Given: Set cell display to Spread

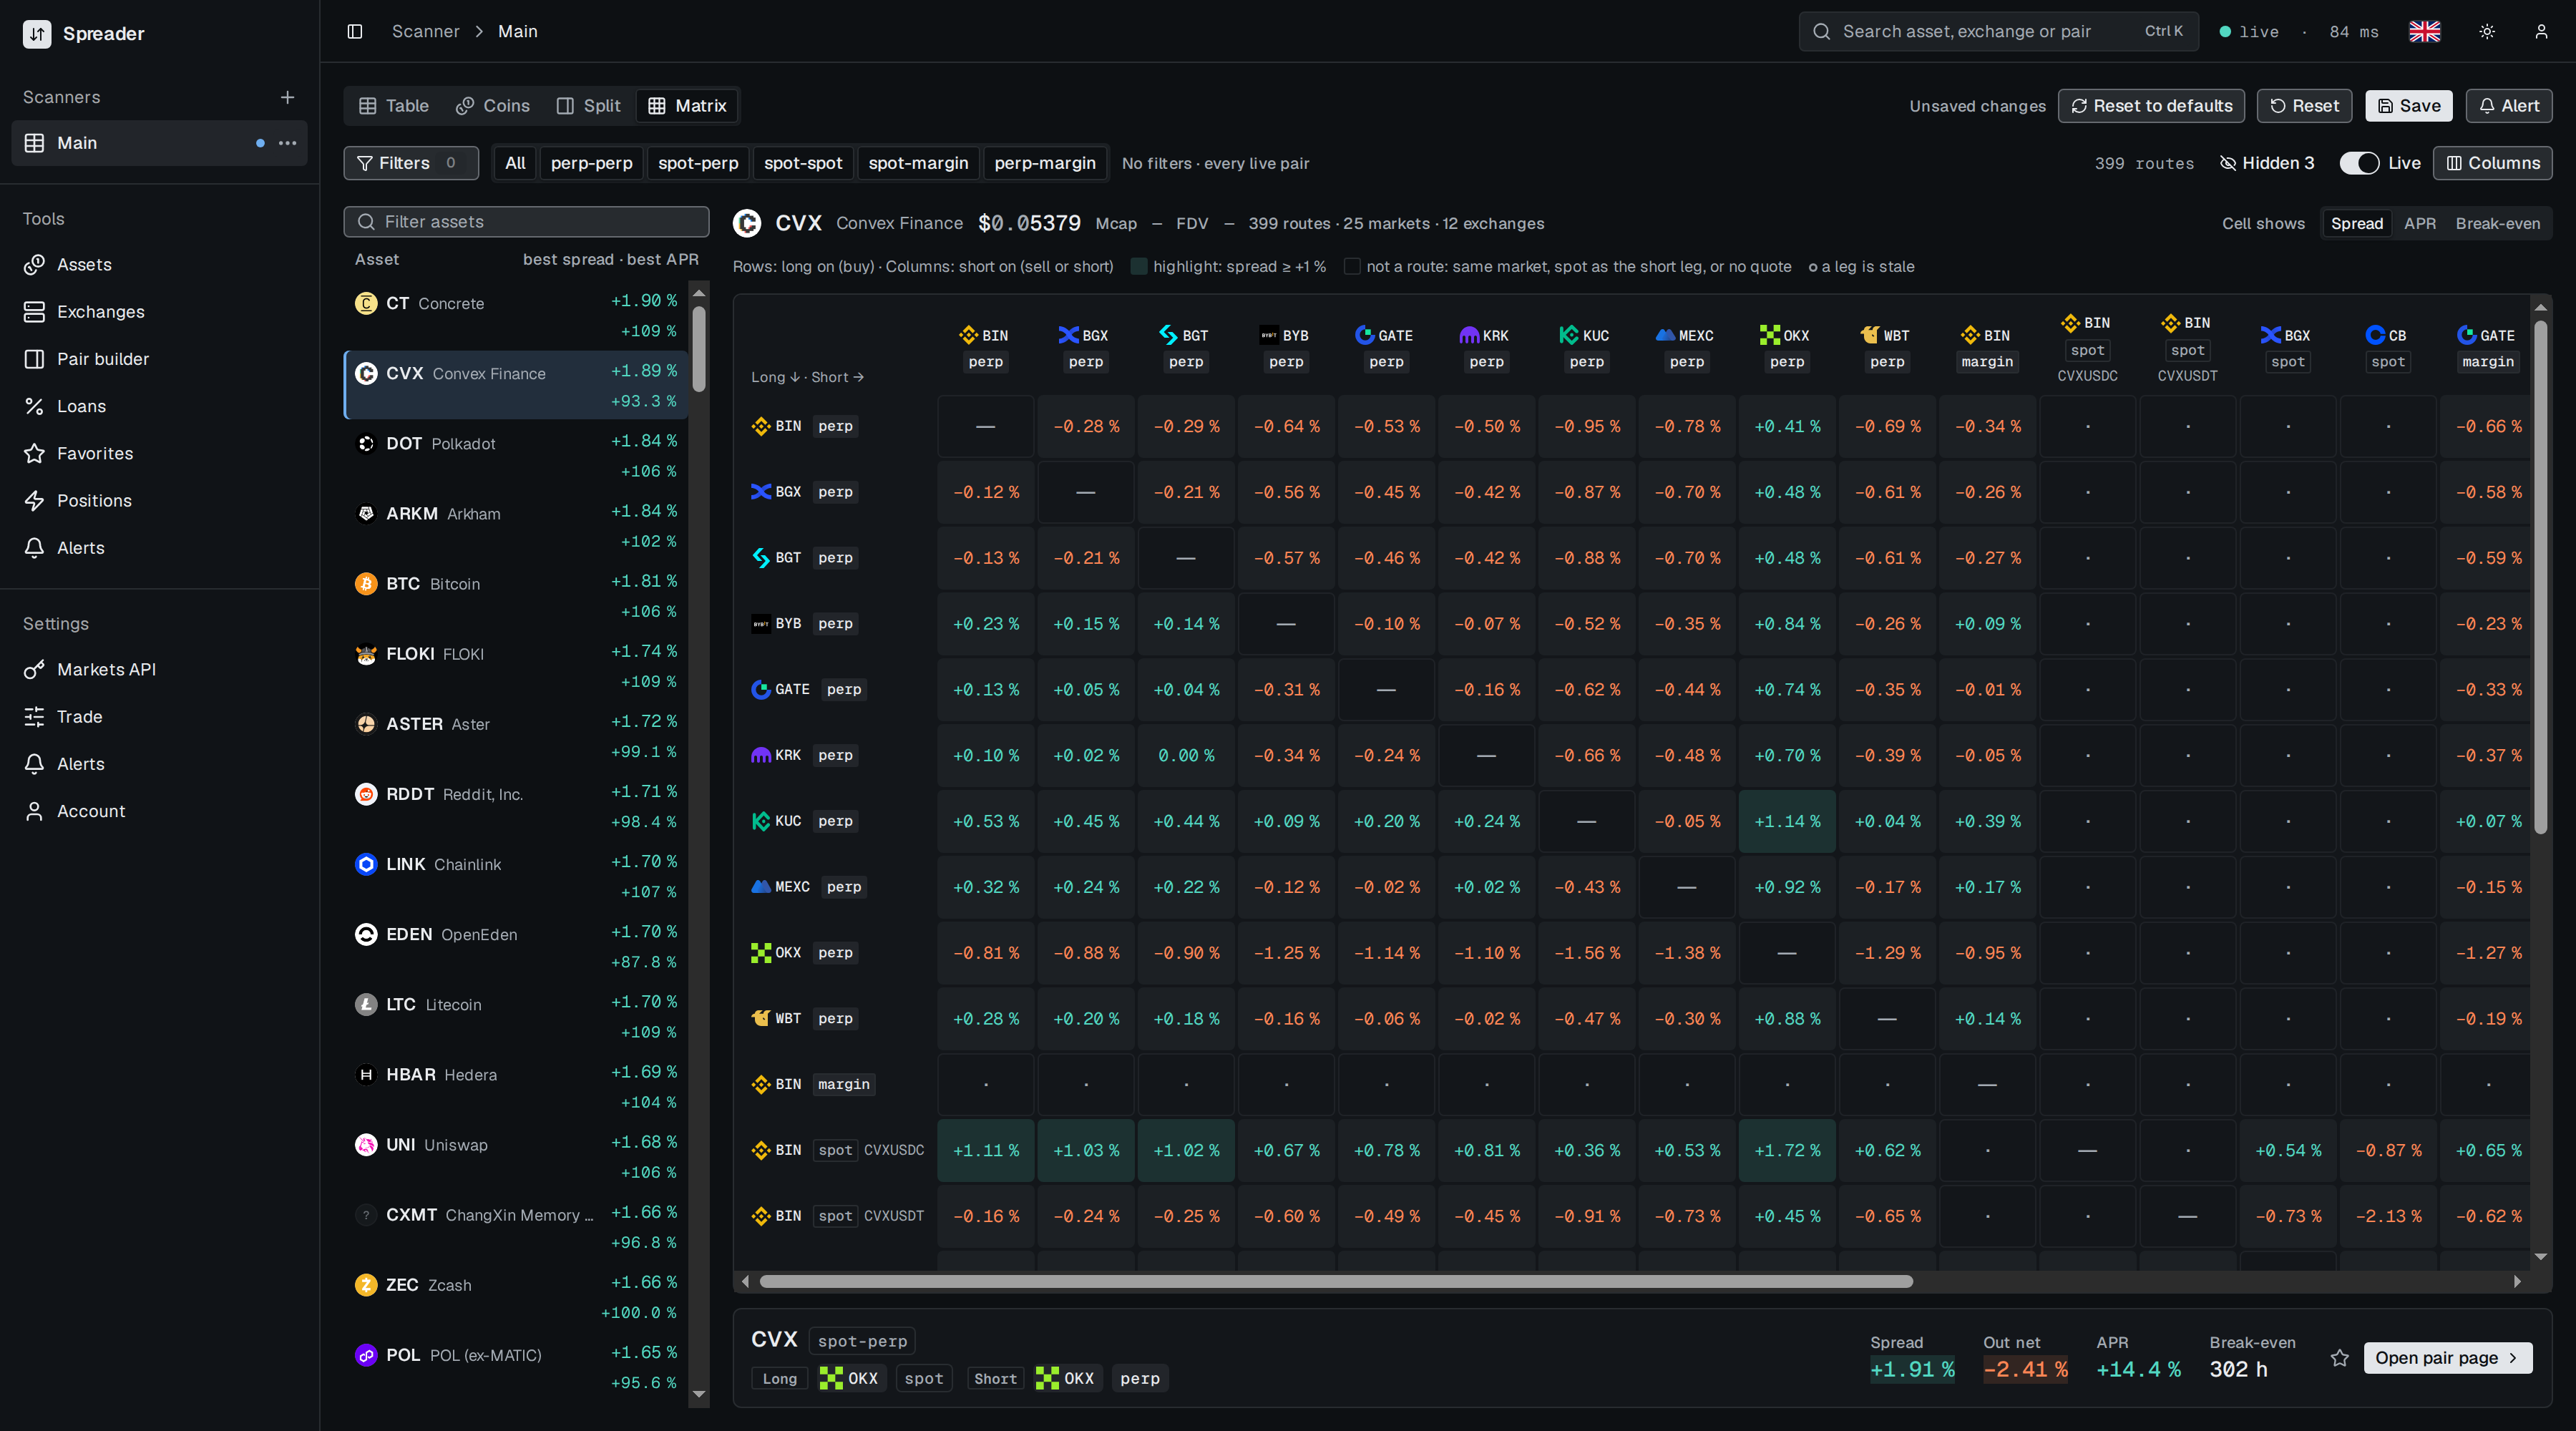Looking at the screenshot, I should [x=2356, y=223].
